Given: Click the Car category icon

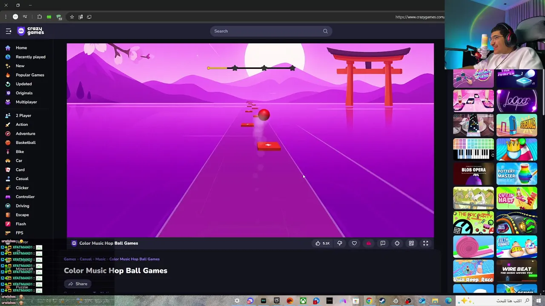Looking at the screenshot, I should 8,161.
